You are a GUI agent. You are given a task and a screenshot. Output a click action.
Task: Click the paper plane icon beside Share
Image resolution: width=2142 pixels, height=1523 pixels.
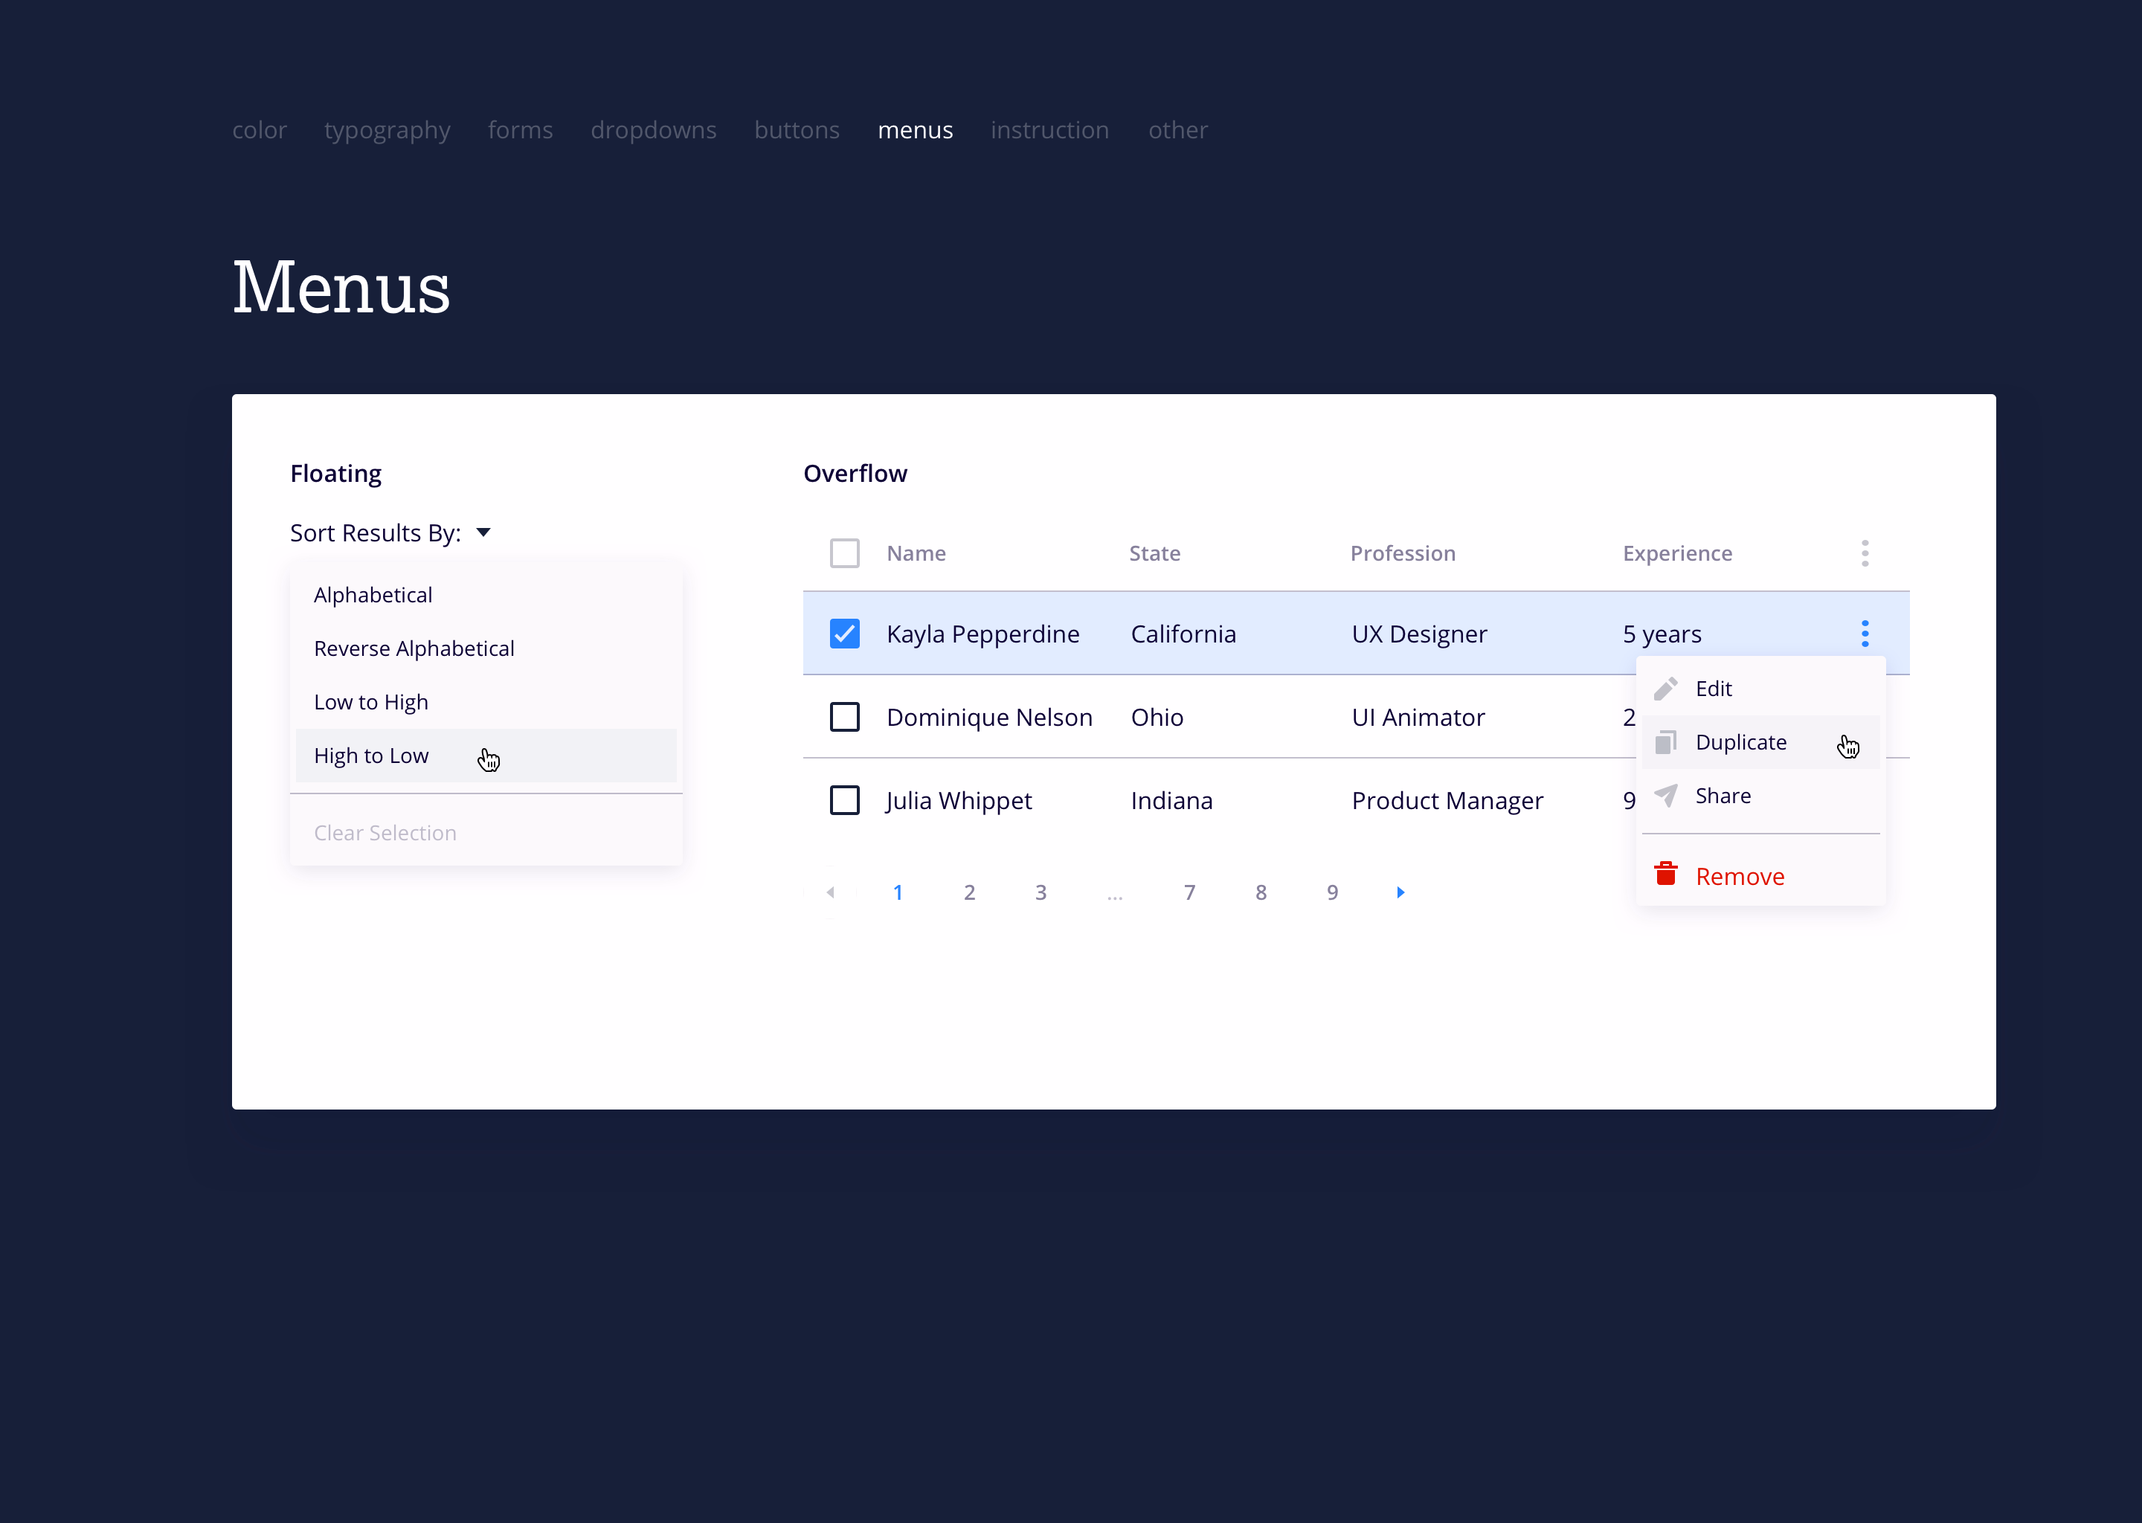coord(1667,794)
